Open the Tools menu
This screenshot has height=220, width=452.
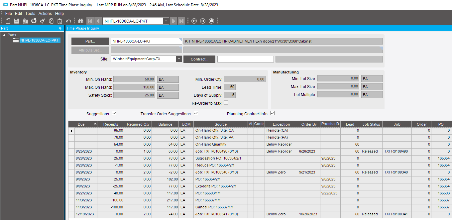(x=30, y=14)
